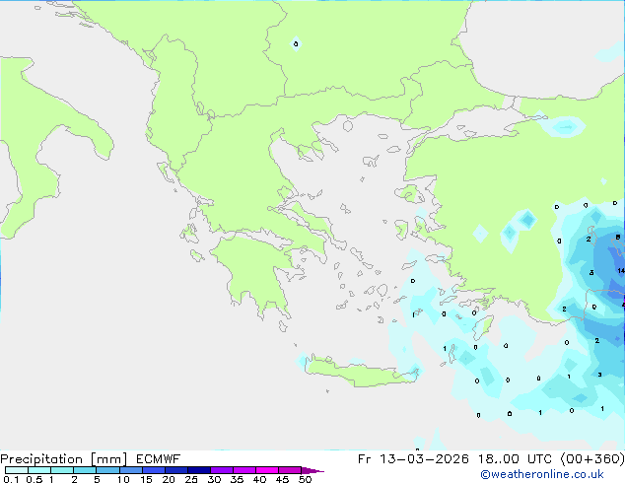Click the 1–2 mm legend swatch
Screen dimensions: 625x483
(x=62, y=470)
